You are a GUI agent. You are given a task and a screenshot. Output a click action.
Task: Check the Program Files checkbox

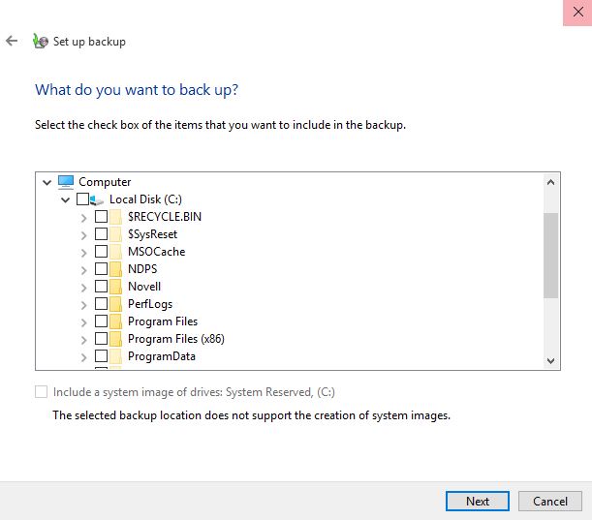[101, 321]
